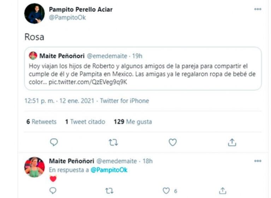Viewport: 271px width, 198px height.
Task: Open more options for Pampito's tweet
Action: point(258,9)
